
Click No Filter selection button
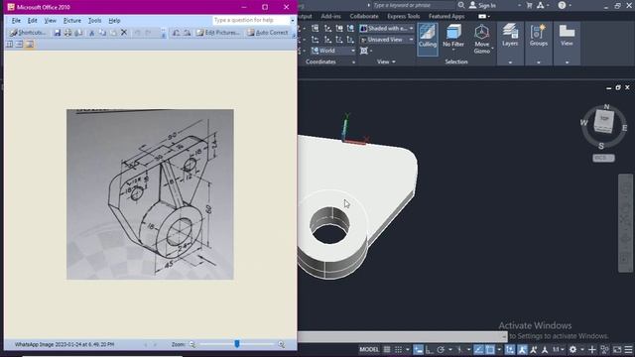click(x=453, y=37)
